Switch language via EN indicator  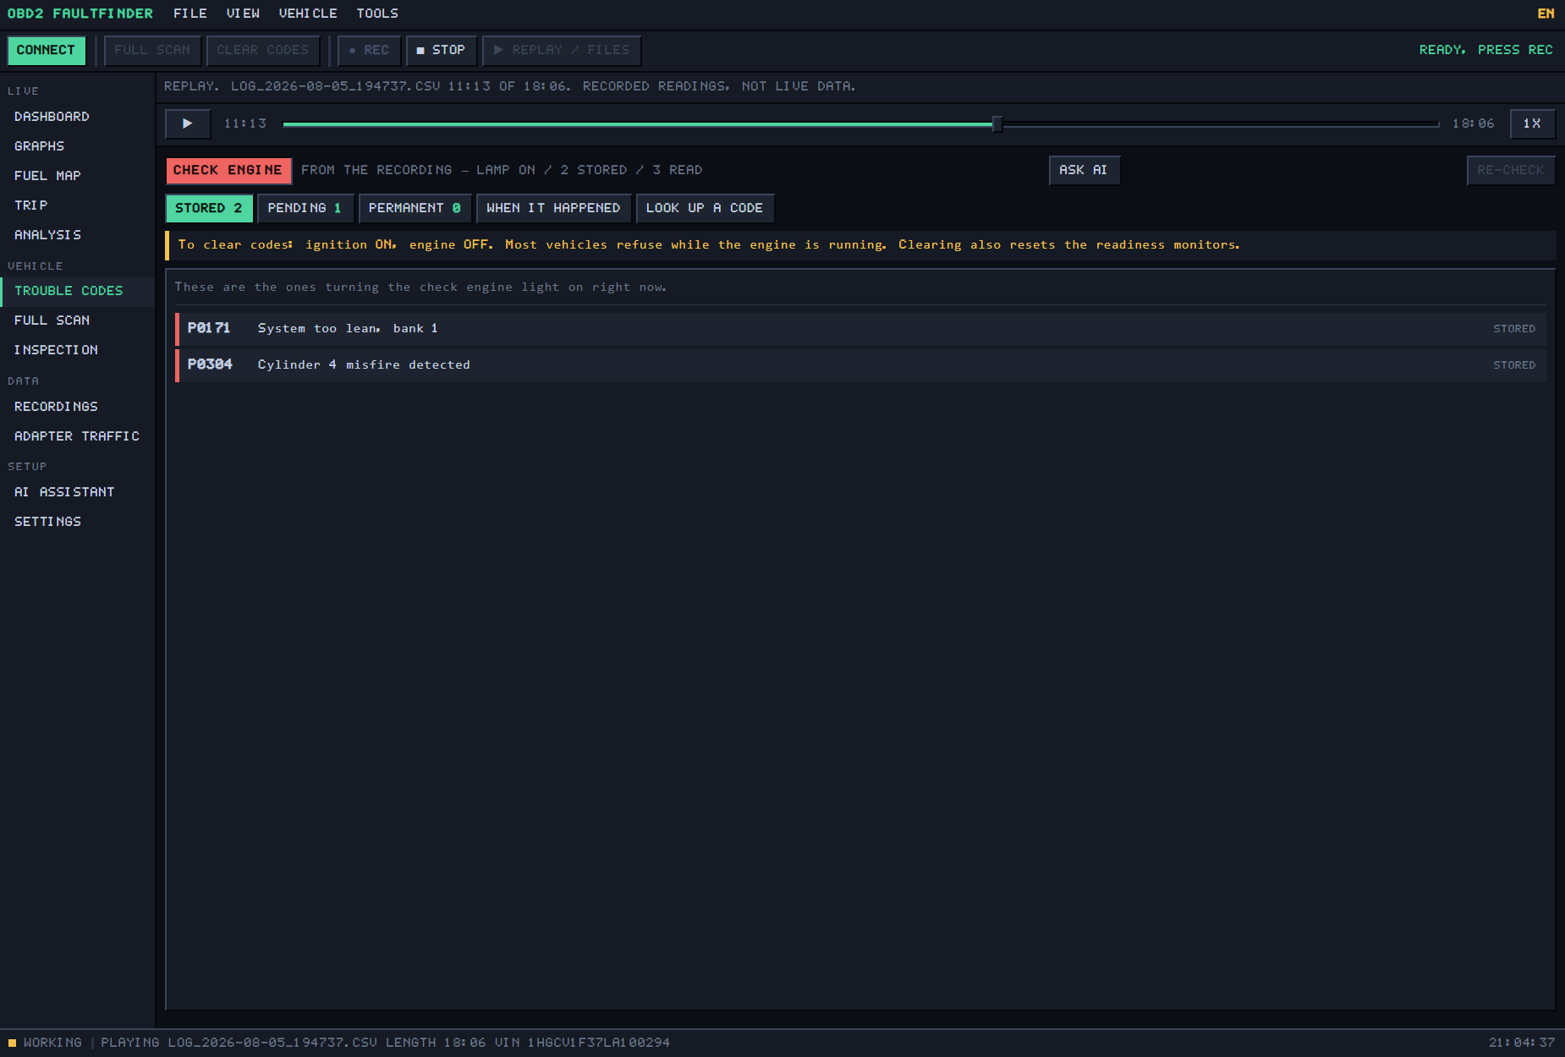click(1546, 14)
